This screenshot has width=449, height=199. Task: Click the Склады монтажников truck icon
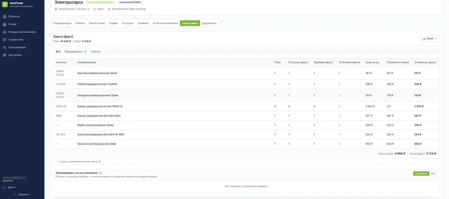tap(5, 32)
